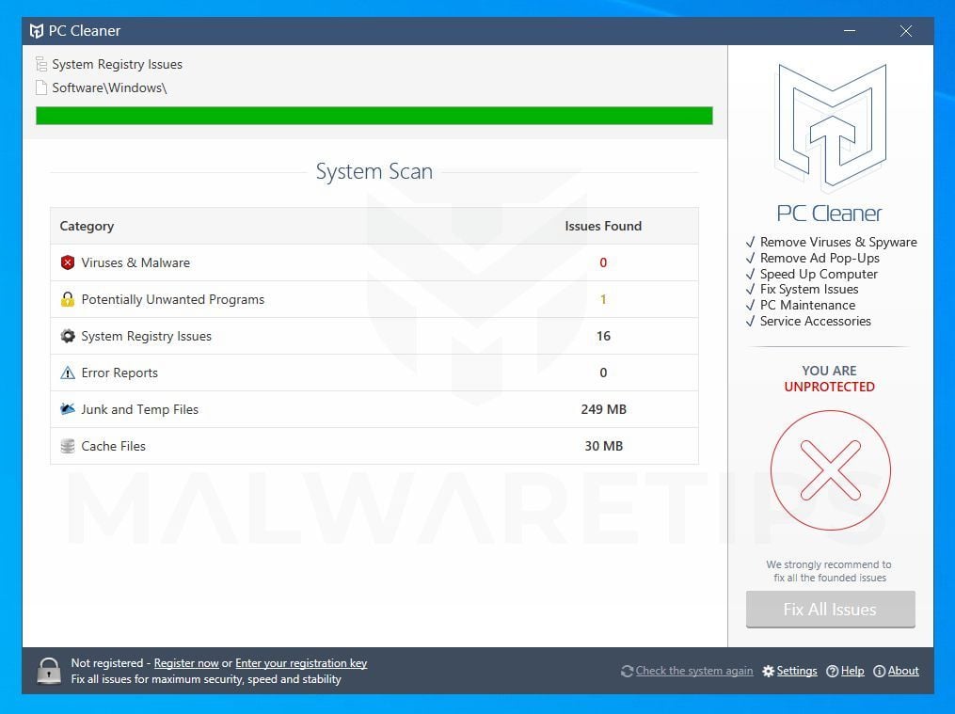Click the 0 Error Reports count
955x714 pixels.
(603, 373)
